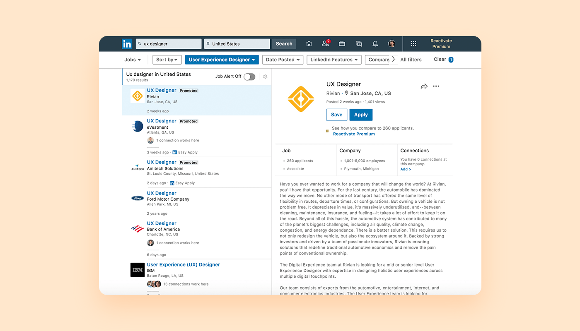Open the Notifications bell
Viewport: 580px width, 331px height.
(x=375, y=43)
